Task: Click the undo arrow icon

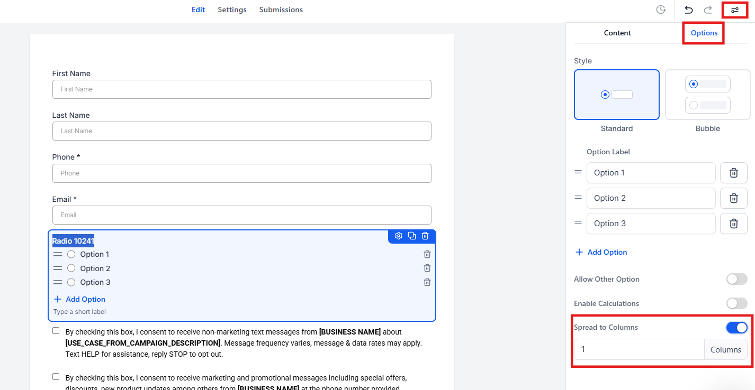Action: click(x=688, y=10)
